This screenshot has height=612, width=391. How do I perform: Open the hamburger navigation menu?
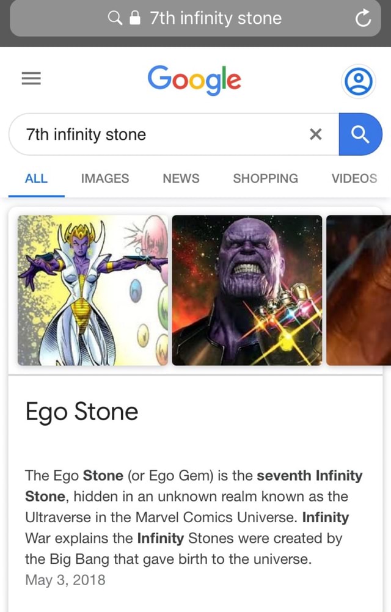[31, 78]
